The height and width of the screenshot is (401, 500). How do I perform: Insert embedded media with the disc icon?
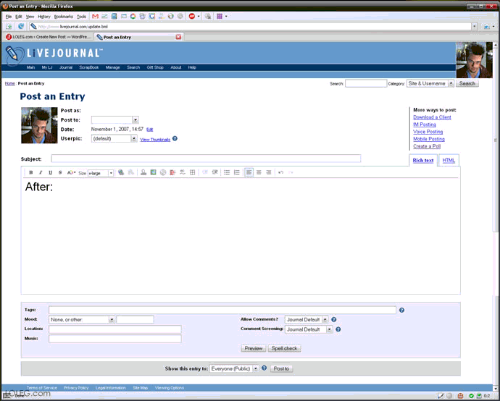[x=163, y=172]
